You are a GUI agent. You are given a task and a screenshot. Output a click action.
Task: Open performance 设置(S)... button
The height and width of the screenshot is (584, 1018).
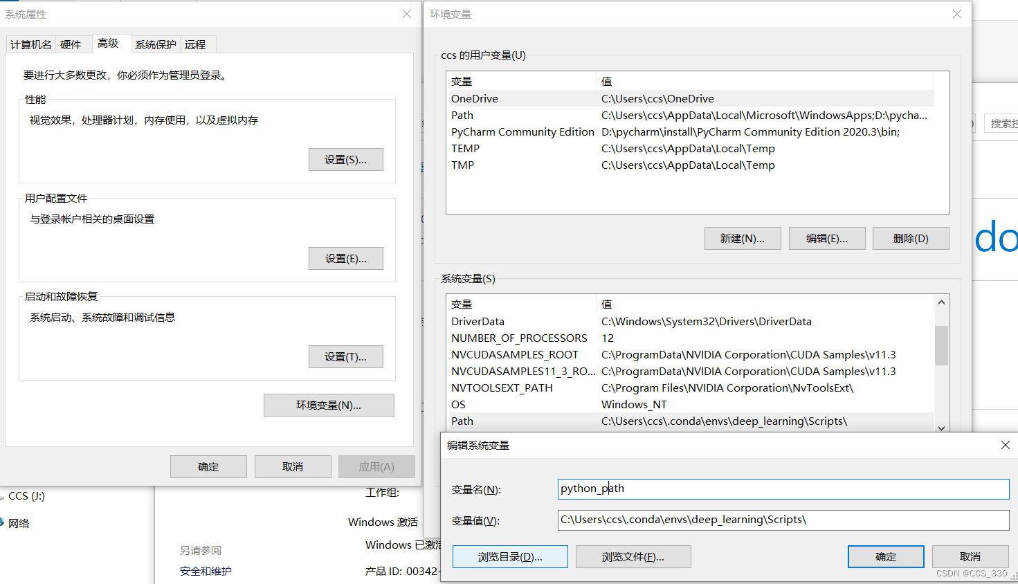(346, 160)
